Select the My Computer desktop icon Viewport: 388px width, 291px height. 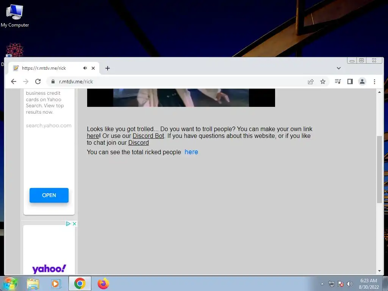point(15,16)
